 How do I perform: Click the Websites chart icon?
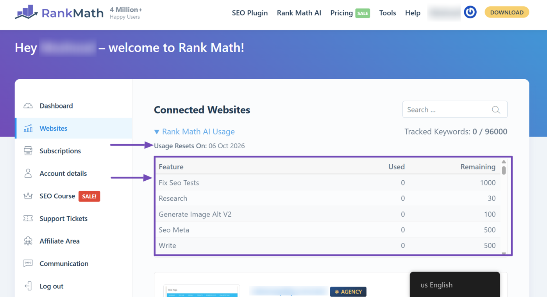coord(28,128)
